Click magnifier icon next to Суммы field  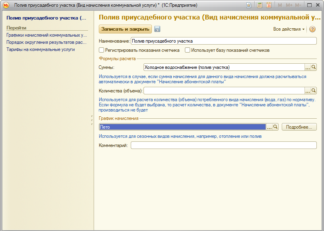(x=314, y=67)
